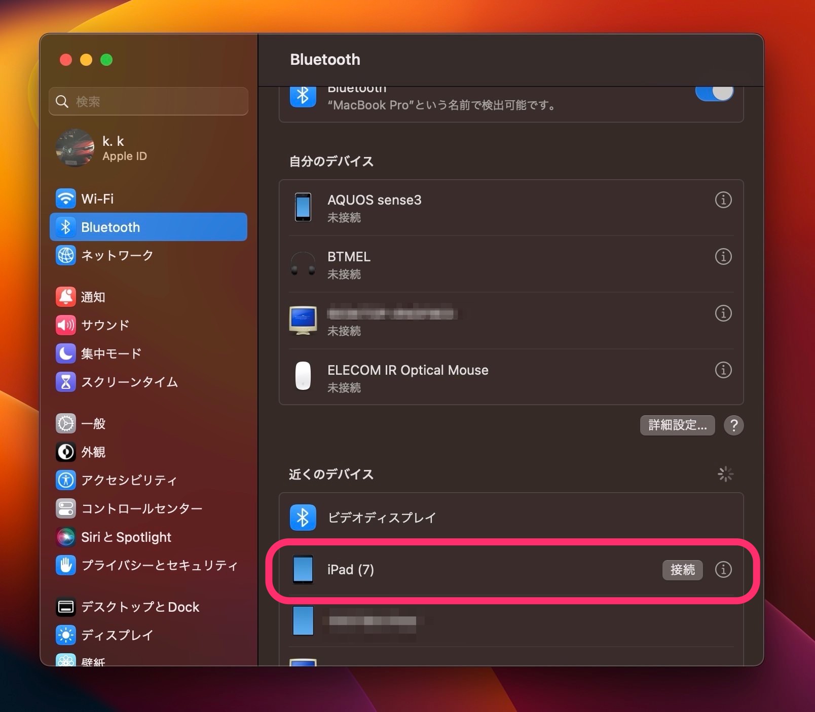This screenshot has height=712, width=815.
Task: Show info for ELECOM IR Optical Mouse
Action: 723,370
